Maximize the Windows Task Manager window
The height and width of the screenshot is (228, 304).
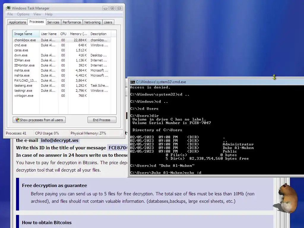pos(112,8)
